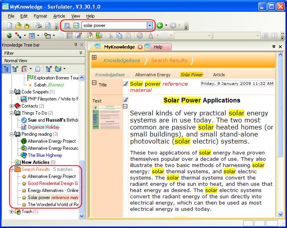
Task: Click the green link chain icon
Action: (x=99, y=36)
